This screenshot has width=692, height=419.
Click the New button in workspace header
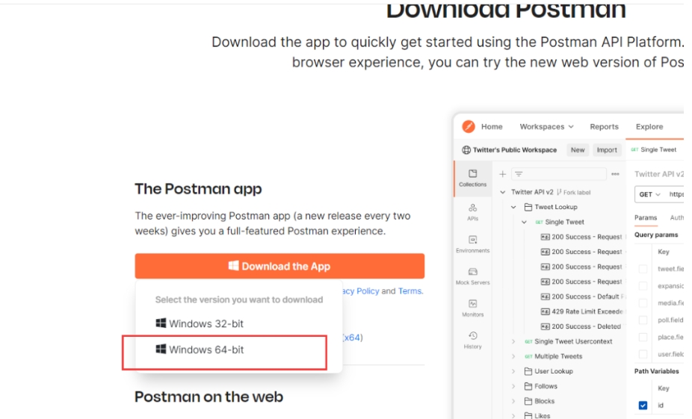coord(577,150)
